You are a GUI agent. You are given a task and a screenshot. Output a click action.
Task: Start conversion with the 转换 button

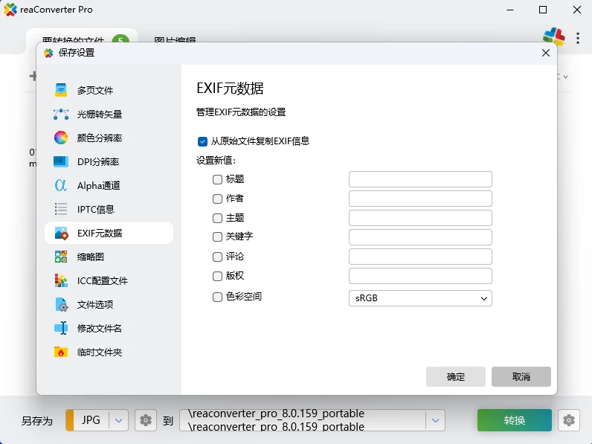click(514, 420)
